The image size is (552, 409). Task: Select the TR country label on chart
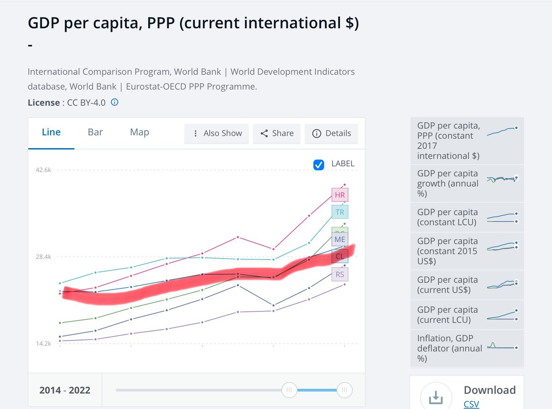(340, 212)
